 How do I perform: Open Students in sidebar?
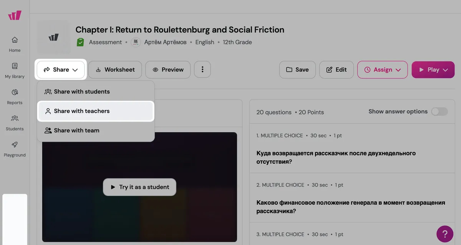click(15, 123)
